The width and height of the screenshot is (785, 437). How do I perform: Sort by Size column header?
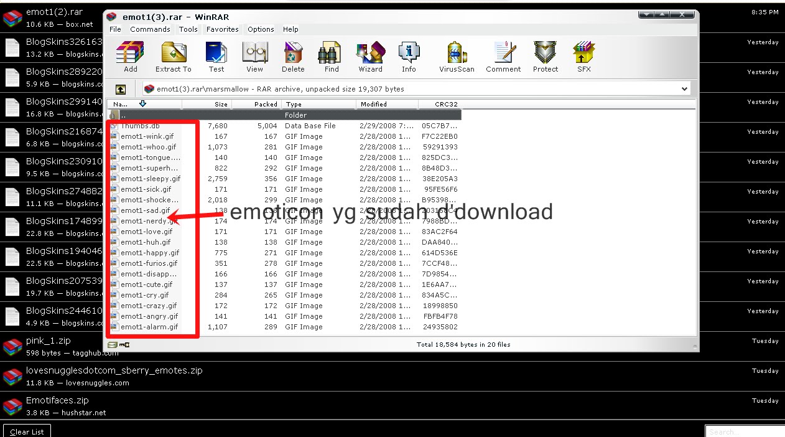(x=207, y=104)
